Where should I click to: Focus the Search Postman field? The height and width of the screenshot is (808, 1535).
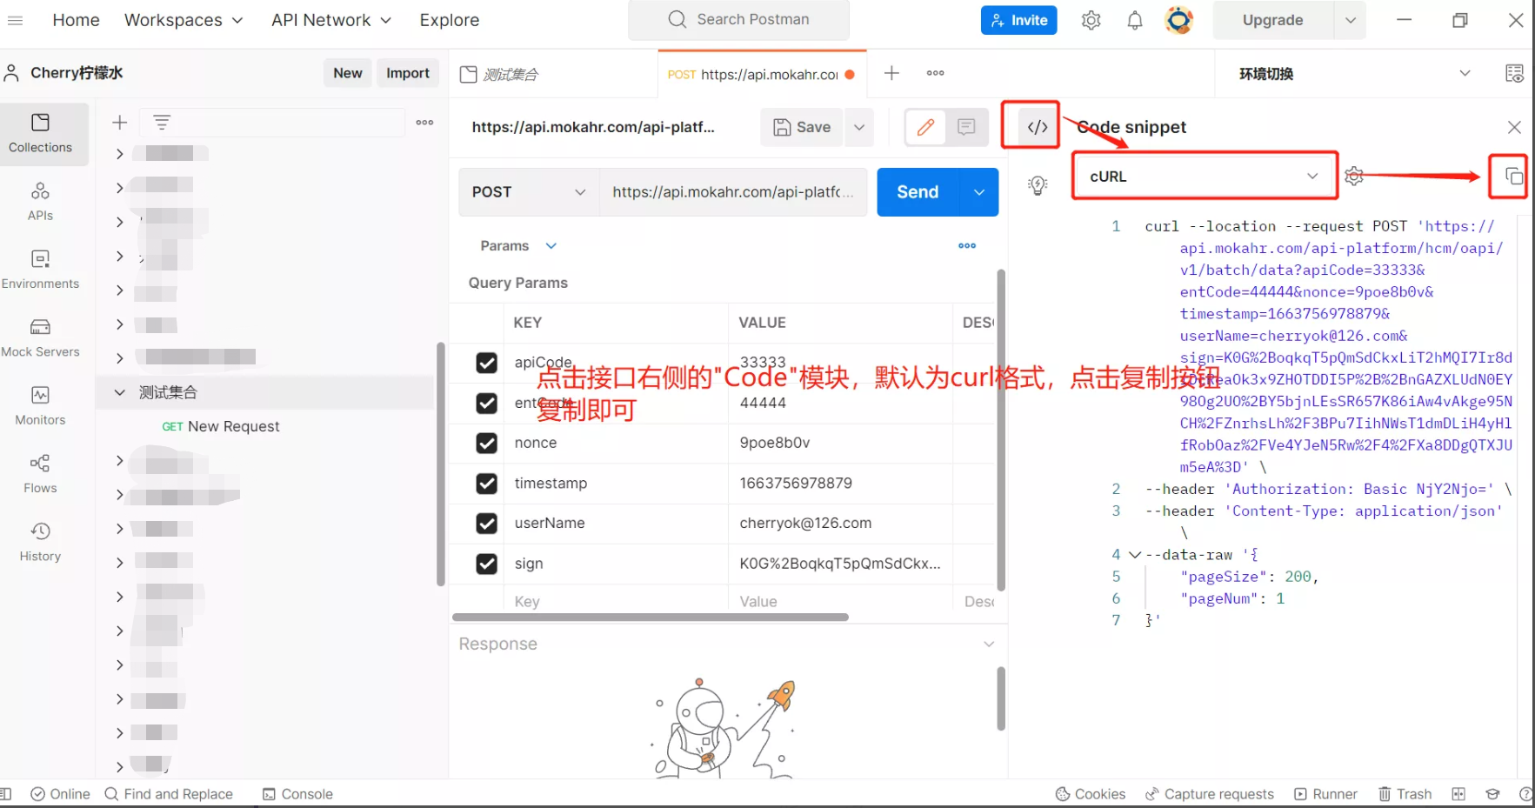coord(738,20)
